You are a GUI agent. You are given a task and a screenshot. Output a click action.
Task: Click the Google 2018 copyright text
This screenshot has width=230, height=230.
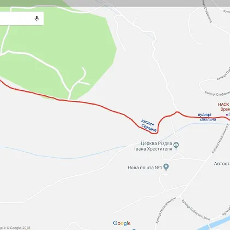pos(15,228)
